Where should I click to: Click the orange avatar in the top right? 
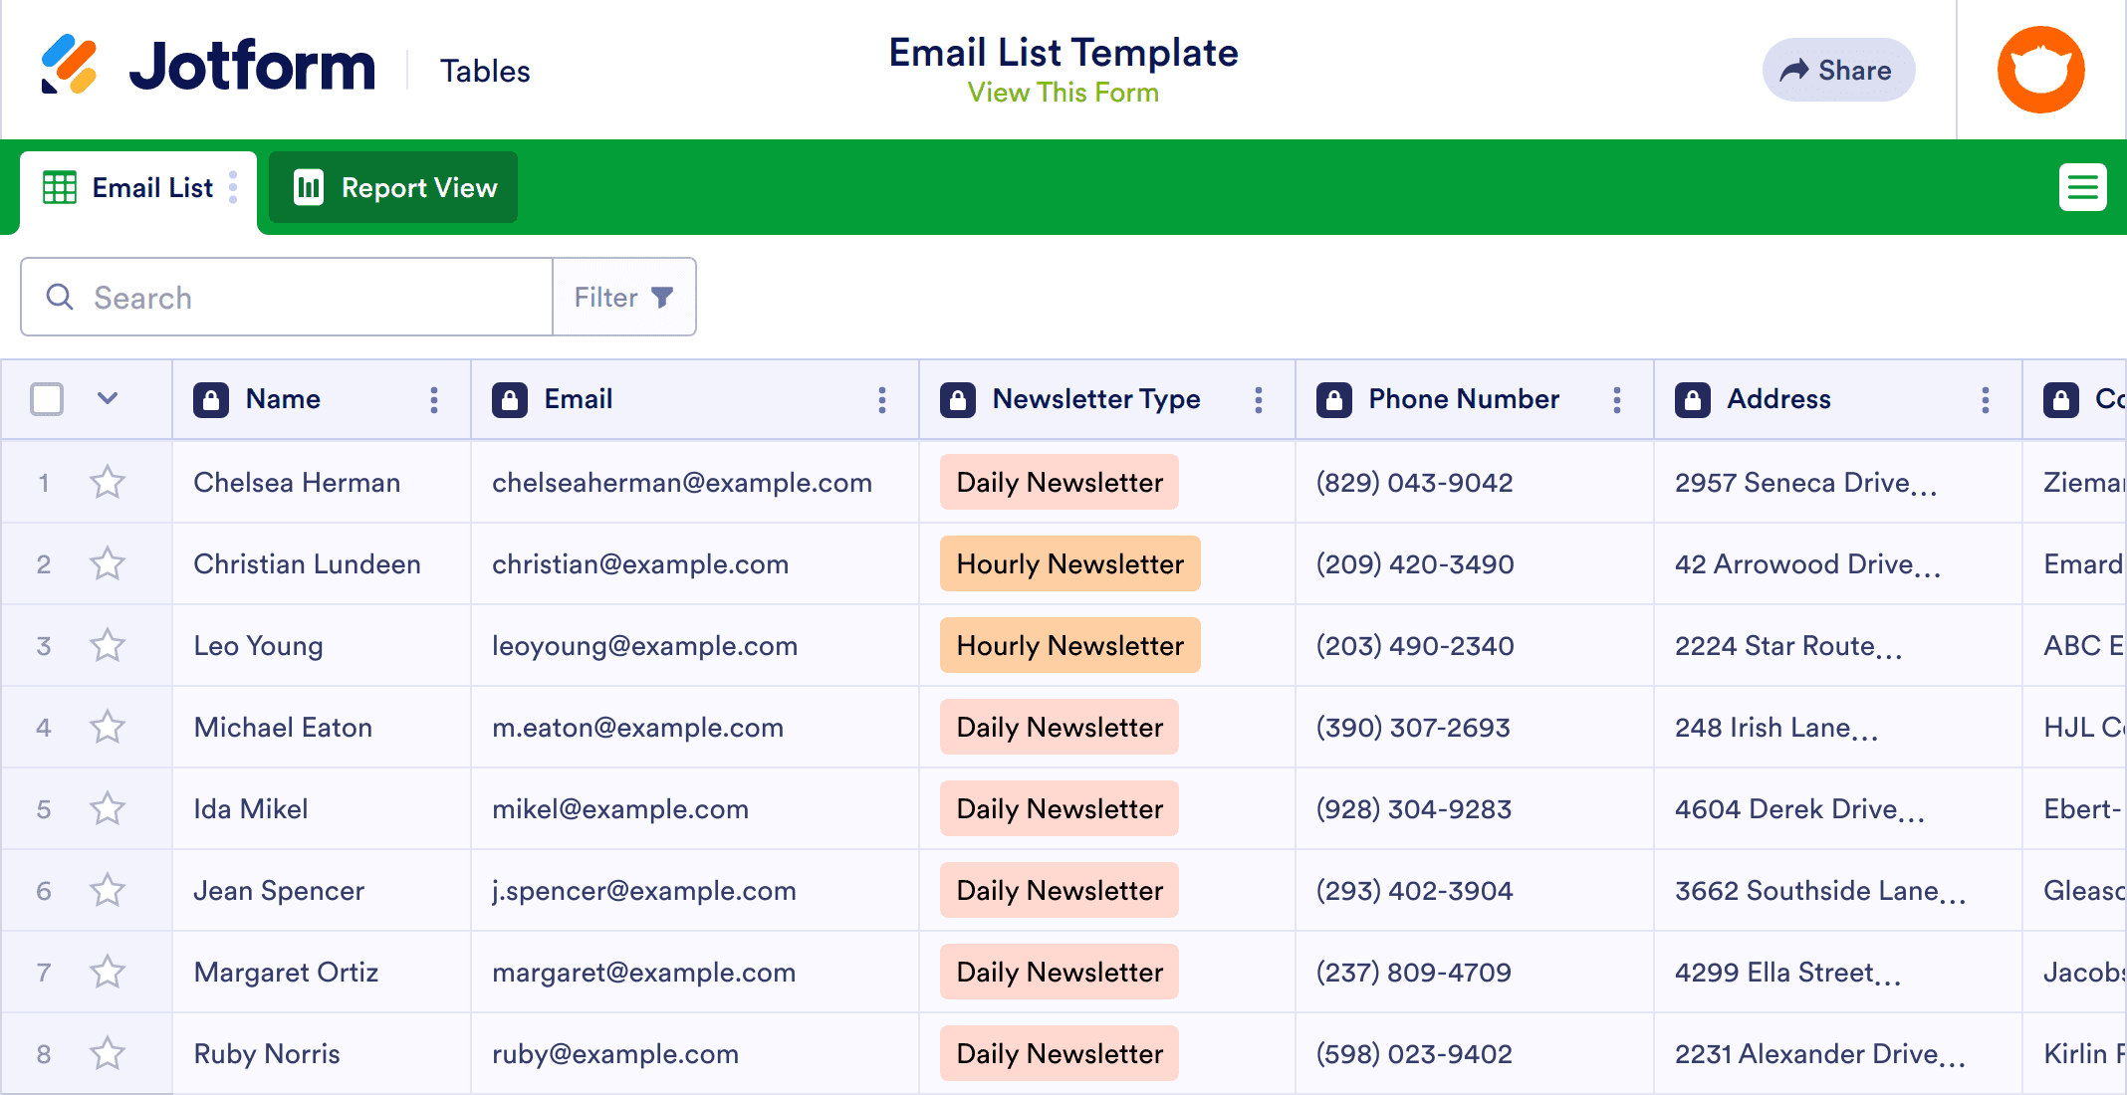click(x=2040, y=69)
